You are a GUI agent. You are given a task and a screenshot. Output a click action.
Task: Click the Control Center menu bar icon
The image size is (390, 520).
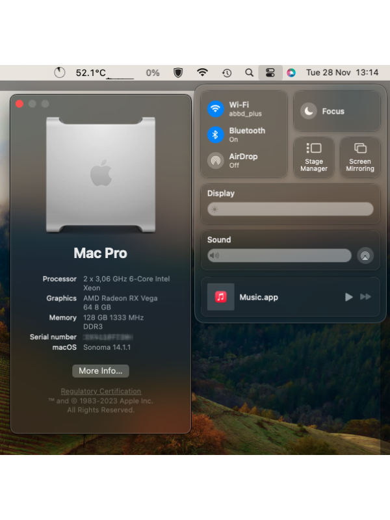270,73
